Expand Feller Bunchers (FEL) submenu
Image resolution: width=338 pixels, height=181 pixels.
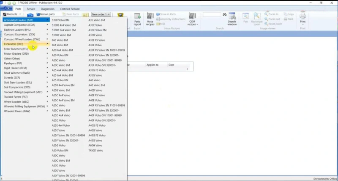point(26,49)
